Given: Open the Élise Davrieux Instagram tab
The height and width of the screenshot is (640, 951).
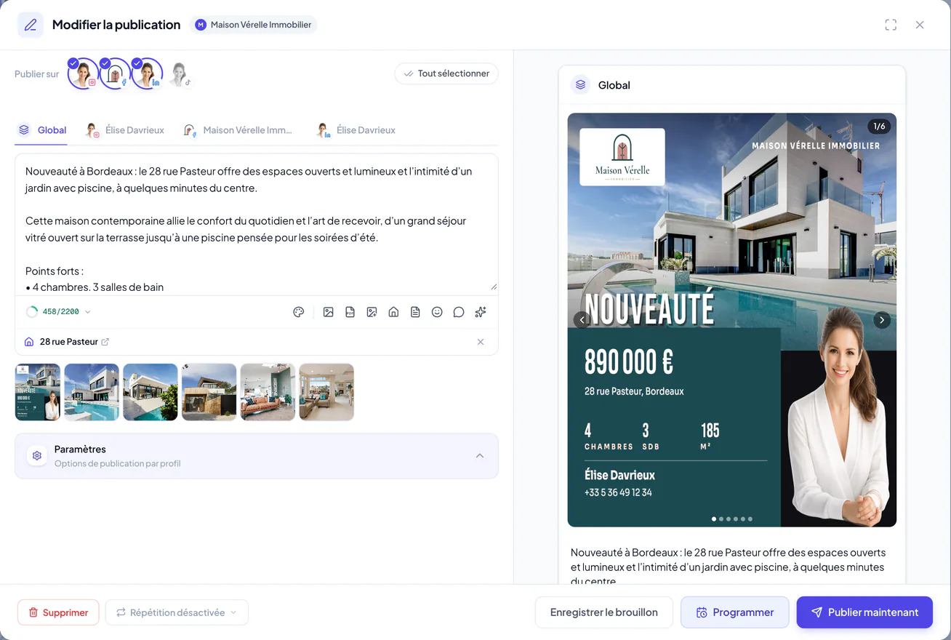Looking at the screenshot, I should (124, 130).
